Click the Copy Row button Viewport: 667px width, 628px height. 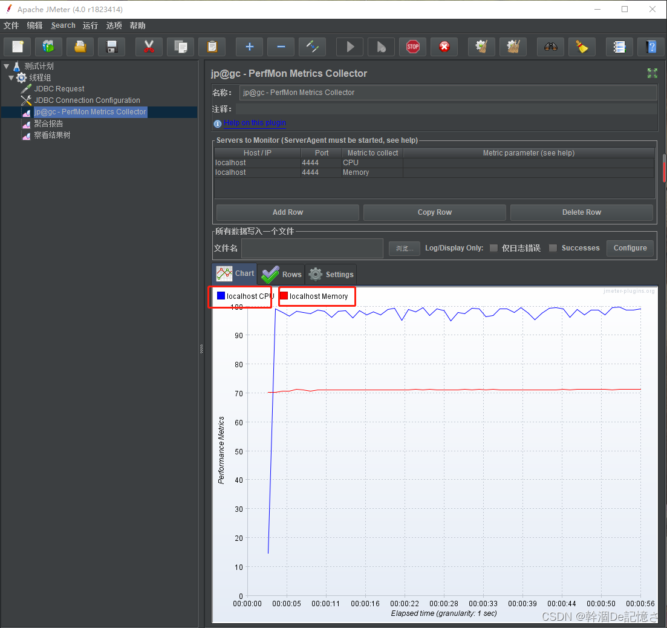click(434, 212)
